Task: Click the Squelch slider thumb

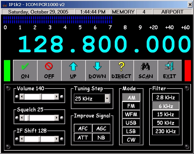Action: click(28, 118)
